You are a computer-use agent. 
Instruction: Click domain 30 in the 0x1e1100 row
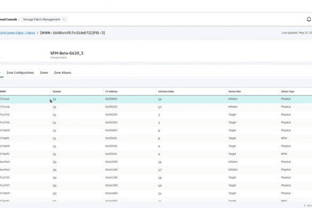coord(54,170)
